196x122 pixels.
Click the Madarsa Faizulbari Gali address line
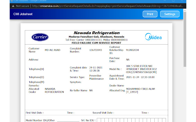[x=96, y=37]
